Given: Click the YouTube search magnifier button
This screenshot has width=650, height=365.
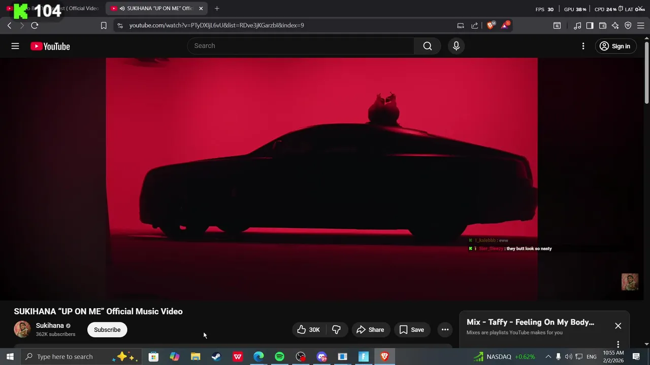Looking at the screenshot, I should pyautogui.click(x=428, y=46).
